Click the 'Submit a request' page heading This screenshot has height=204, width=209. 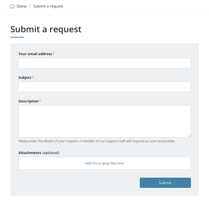46,29
